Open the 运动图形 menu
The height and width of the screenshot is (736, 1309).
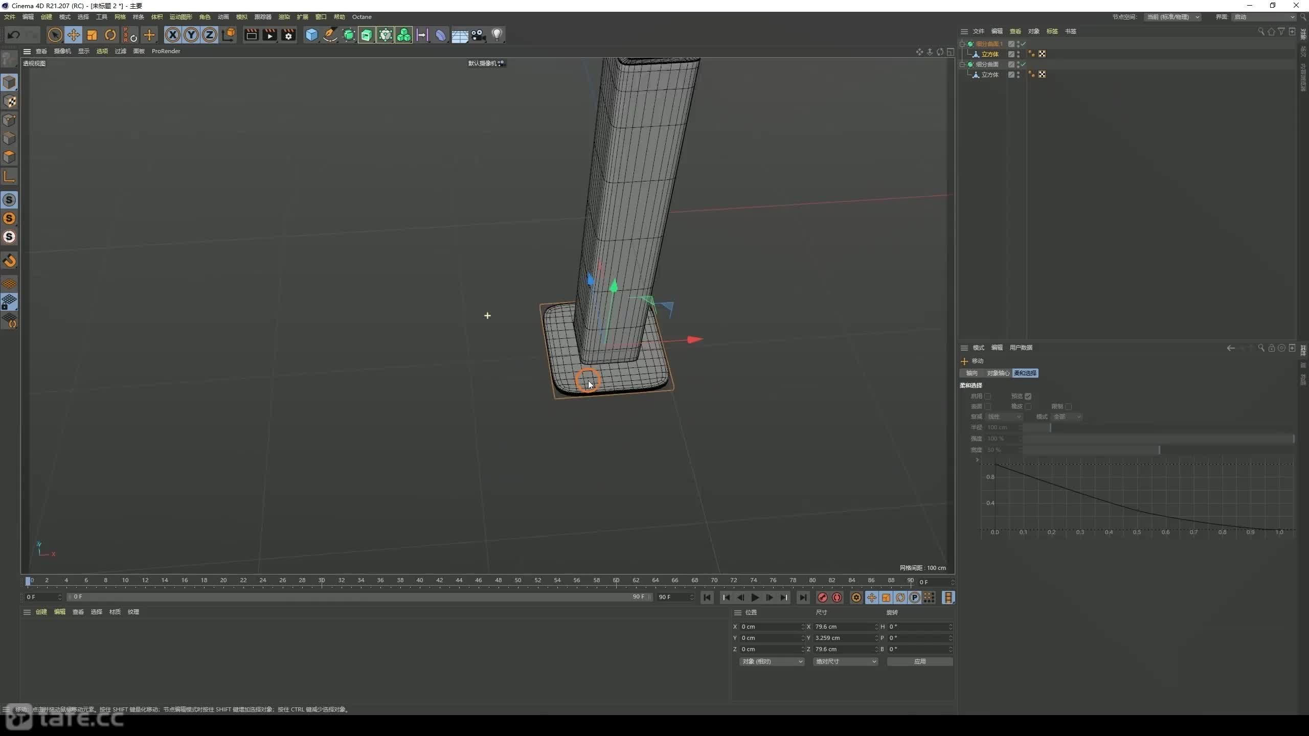click(x=181, y=17)
